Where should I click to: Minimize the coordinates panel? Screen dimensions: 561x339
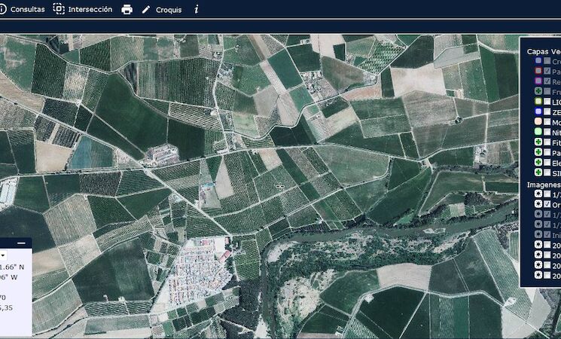click(21, 243)
